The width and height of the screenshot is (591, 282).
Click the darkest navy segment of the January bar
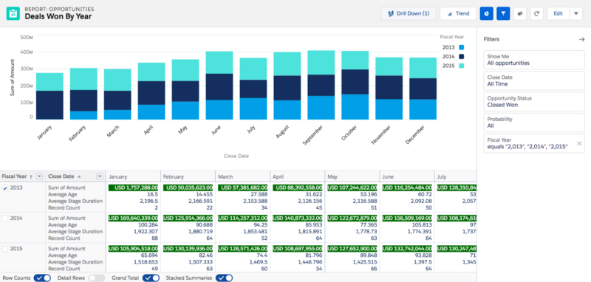(x=49, y=105)
